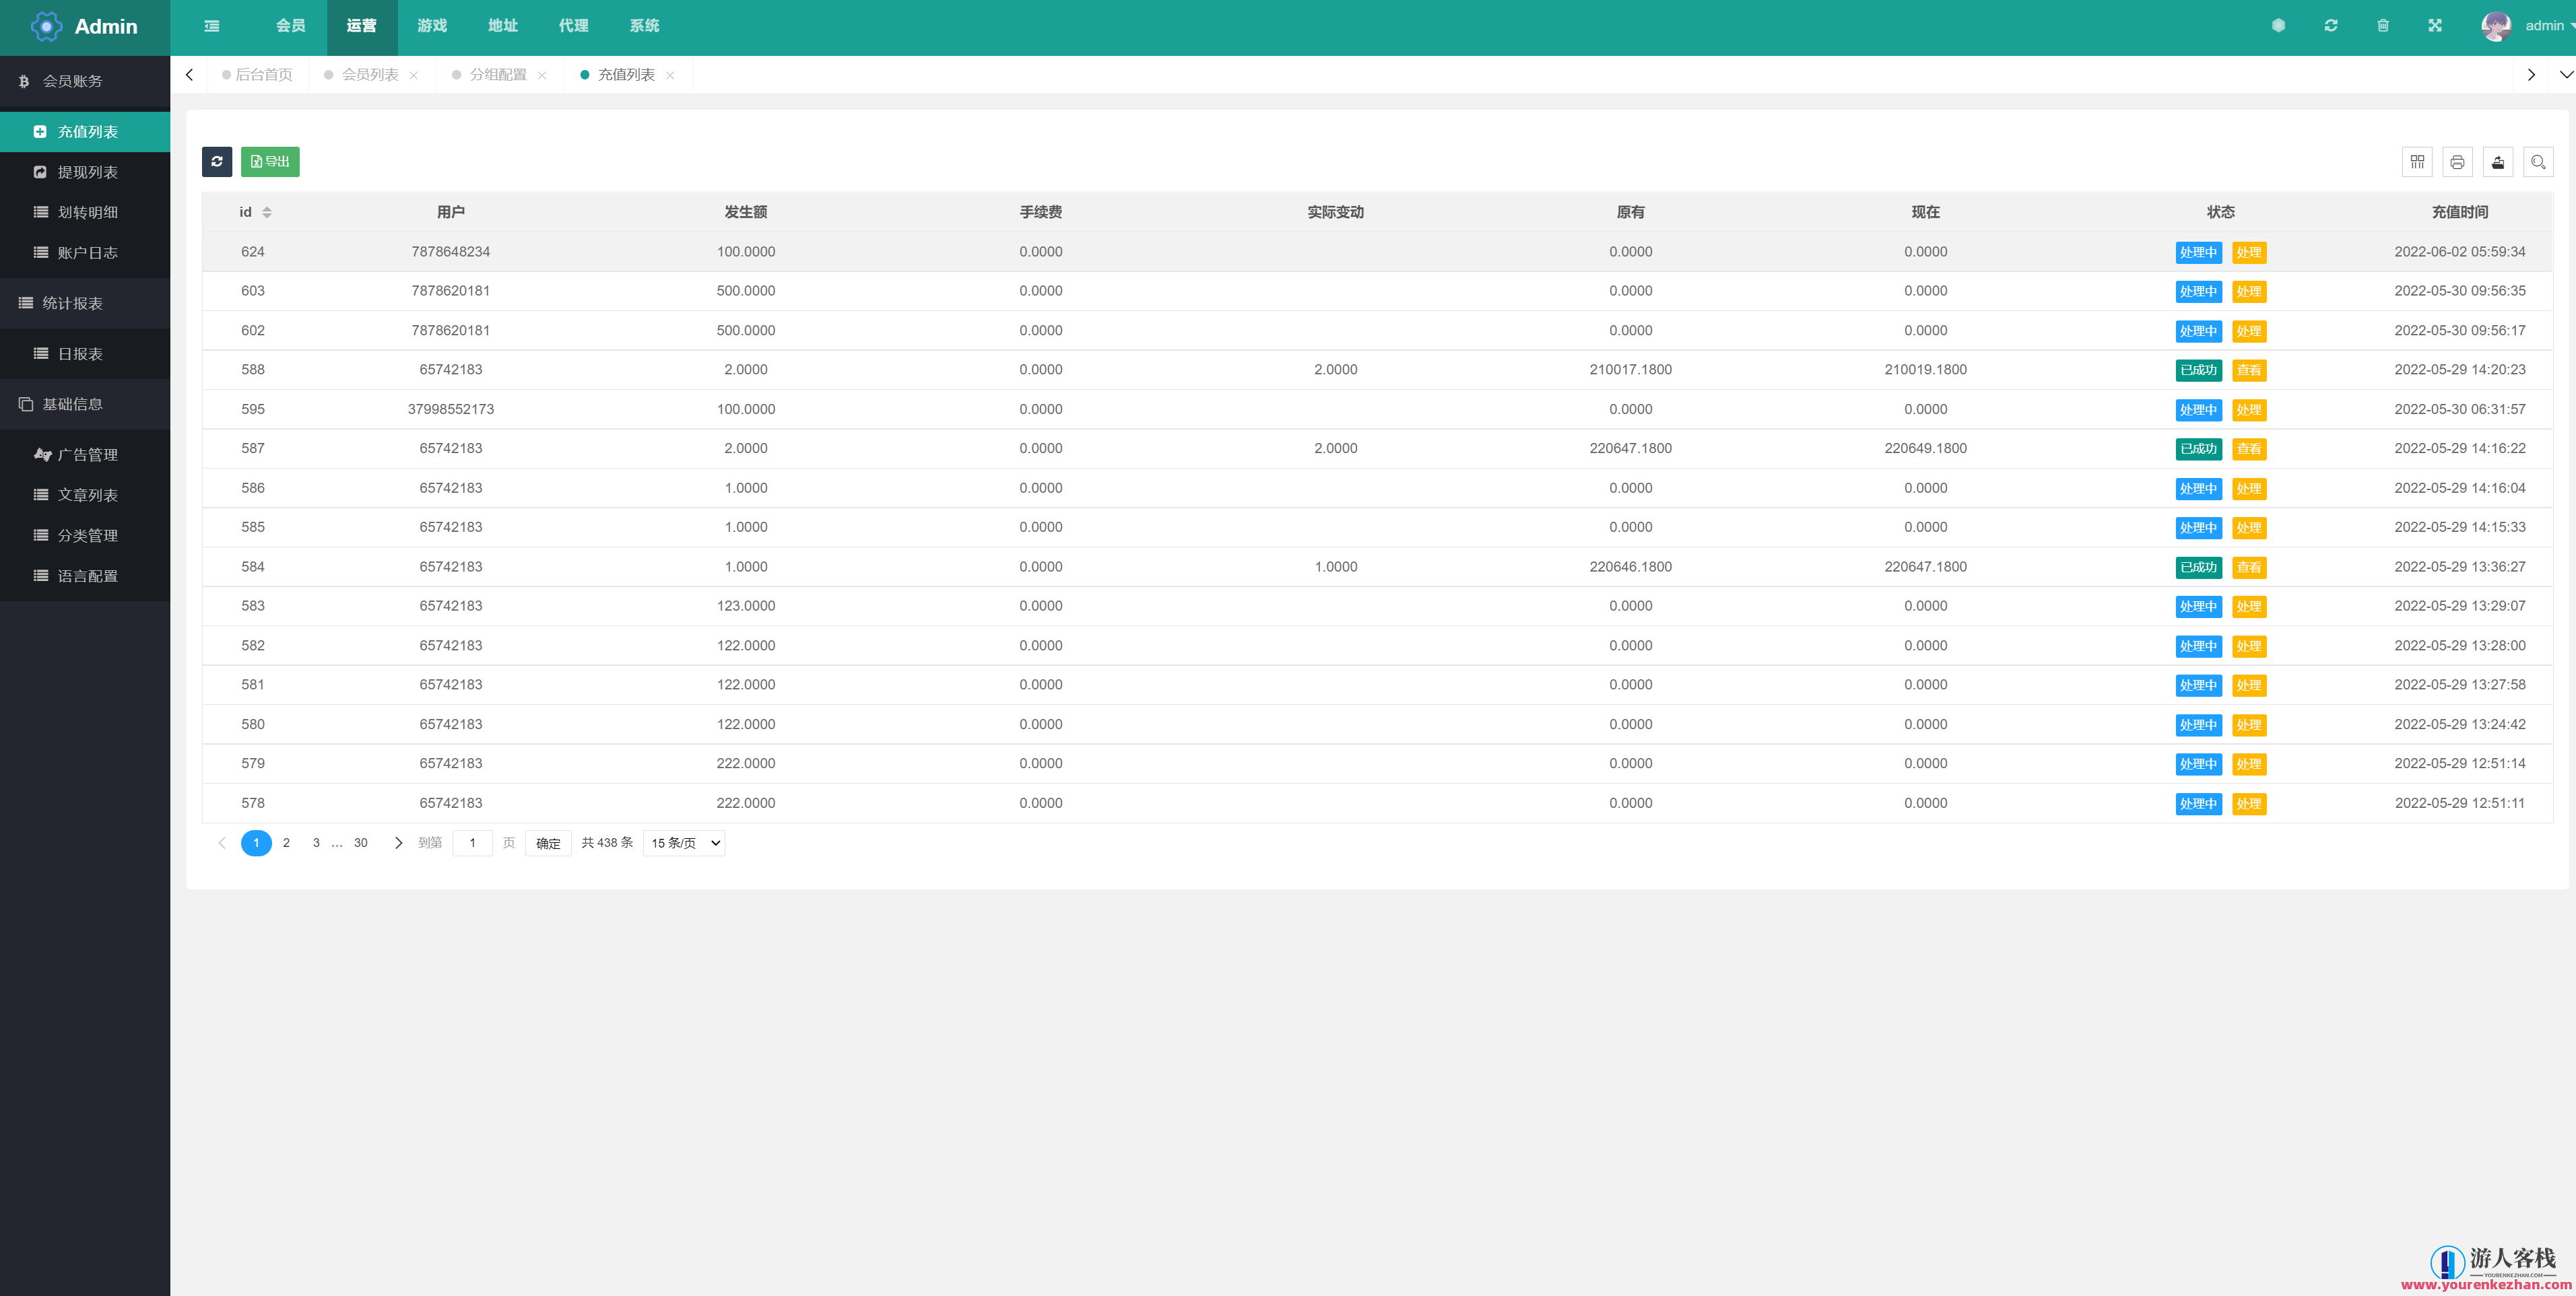Viewport: 2576px width, 1296px height.
Task: Open the search magnifier icon
Action: (x=2538, y=162)
